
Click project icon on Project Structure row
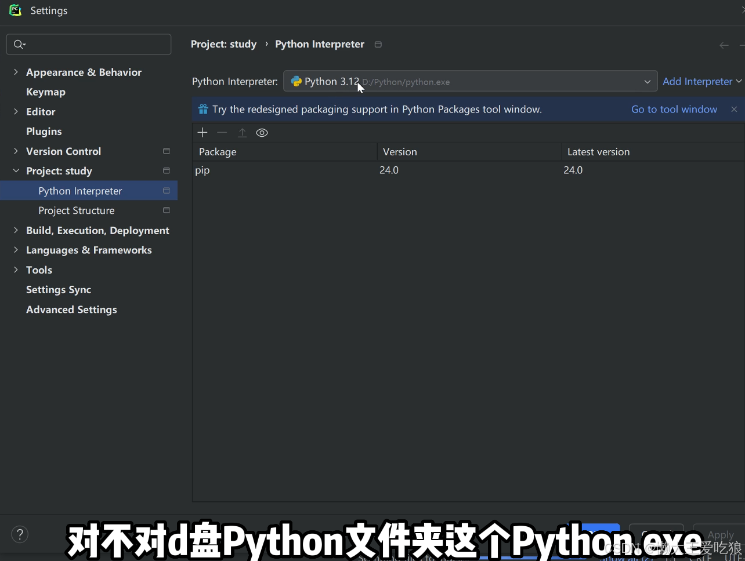167,210
